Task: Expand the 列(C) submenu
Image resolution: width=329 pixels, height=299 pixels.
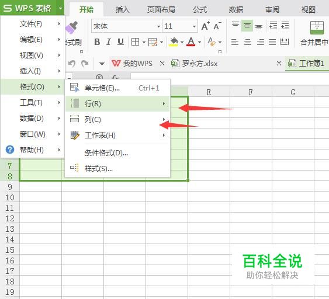Action: 117,120
